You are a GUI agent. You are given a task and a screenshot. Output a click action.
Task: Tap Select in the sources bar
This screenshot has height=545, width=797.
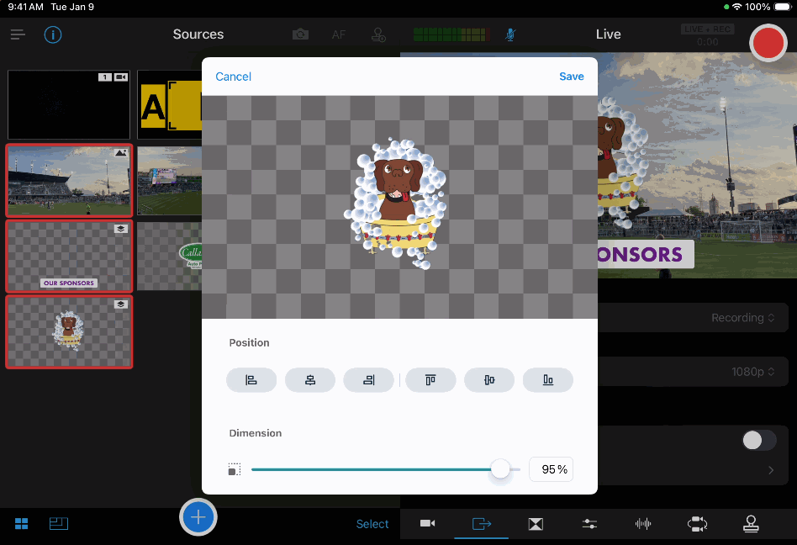(372, 524)
